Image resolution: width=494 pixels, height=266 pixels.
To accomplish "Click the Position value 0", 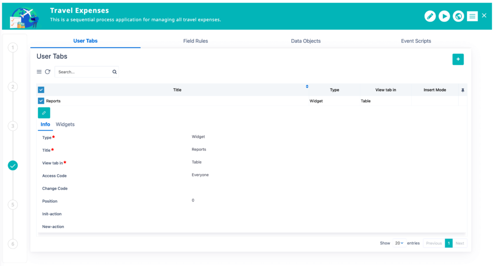I will tap(193, 200).
